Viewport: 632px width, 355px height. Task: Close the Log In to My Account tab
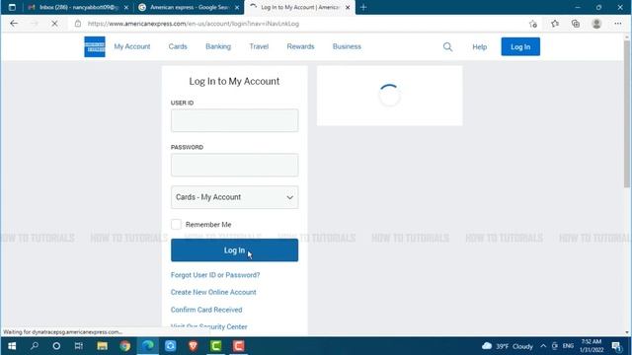(x=348, y=7)
